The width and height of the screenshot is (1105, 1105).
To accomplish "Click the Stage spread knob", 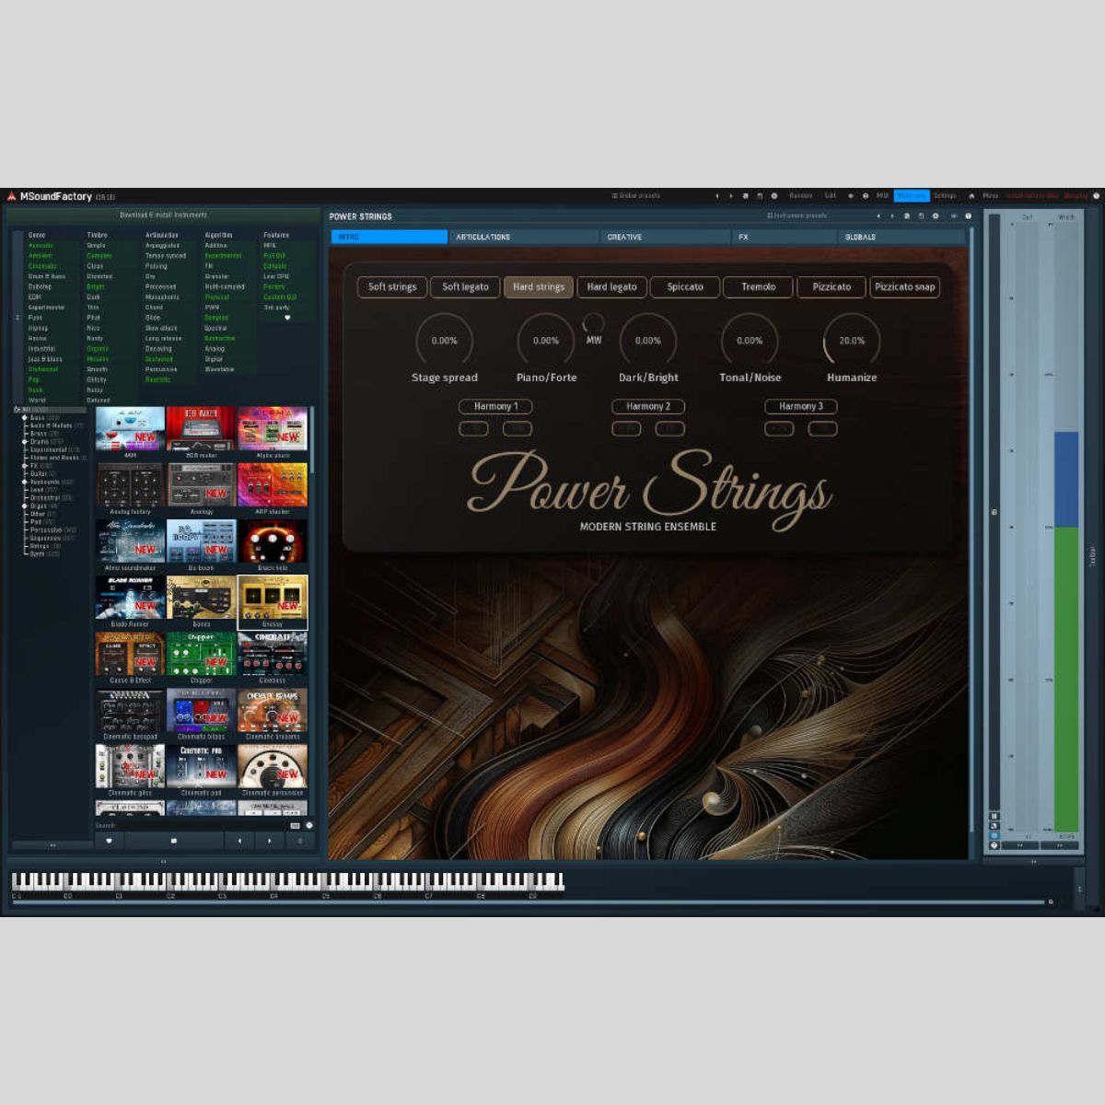I will coord(445,341).
